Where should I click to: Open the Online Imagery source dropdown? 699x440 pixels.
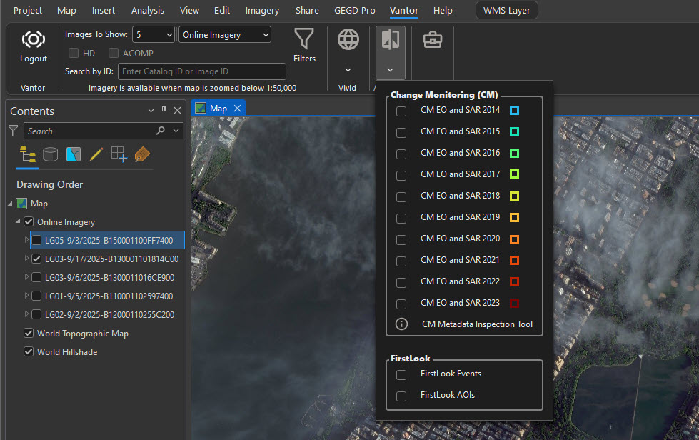[225, 35]
